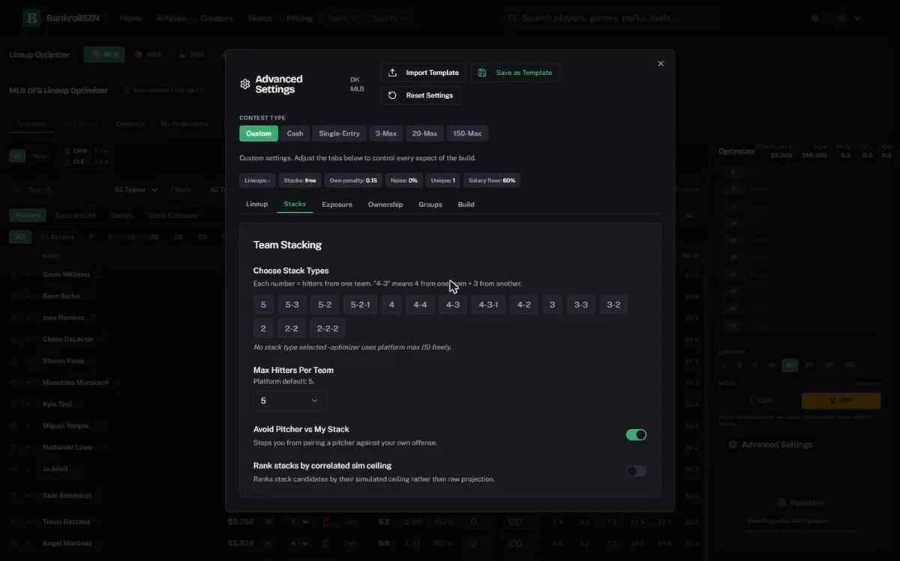Click the Munetaka Murakami player name
Screen dimensions: 900x561
tap(76, 382)
